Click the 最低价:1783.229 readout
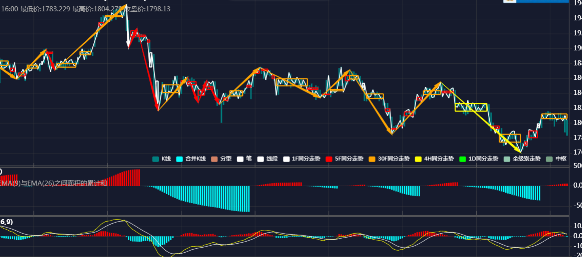This screenshot has width=582, height=257. [45, 9]
